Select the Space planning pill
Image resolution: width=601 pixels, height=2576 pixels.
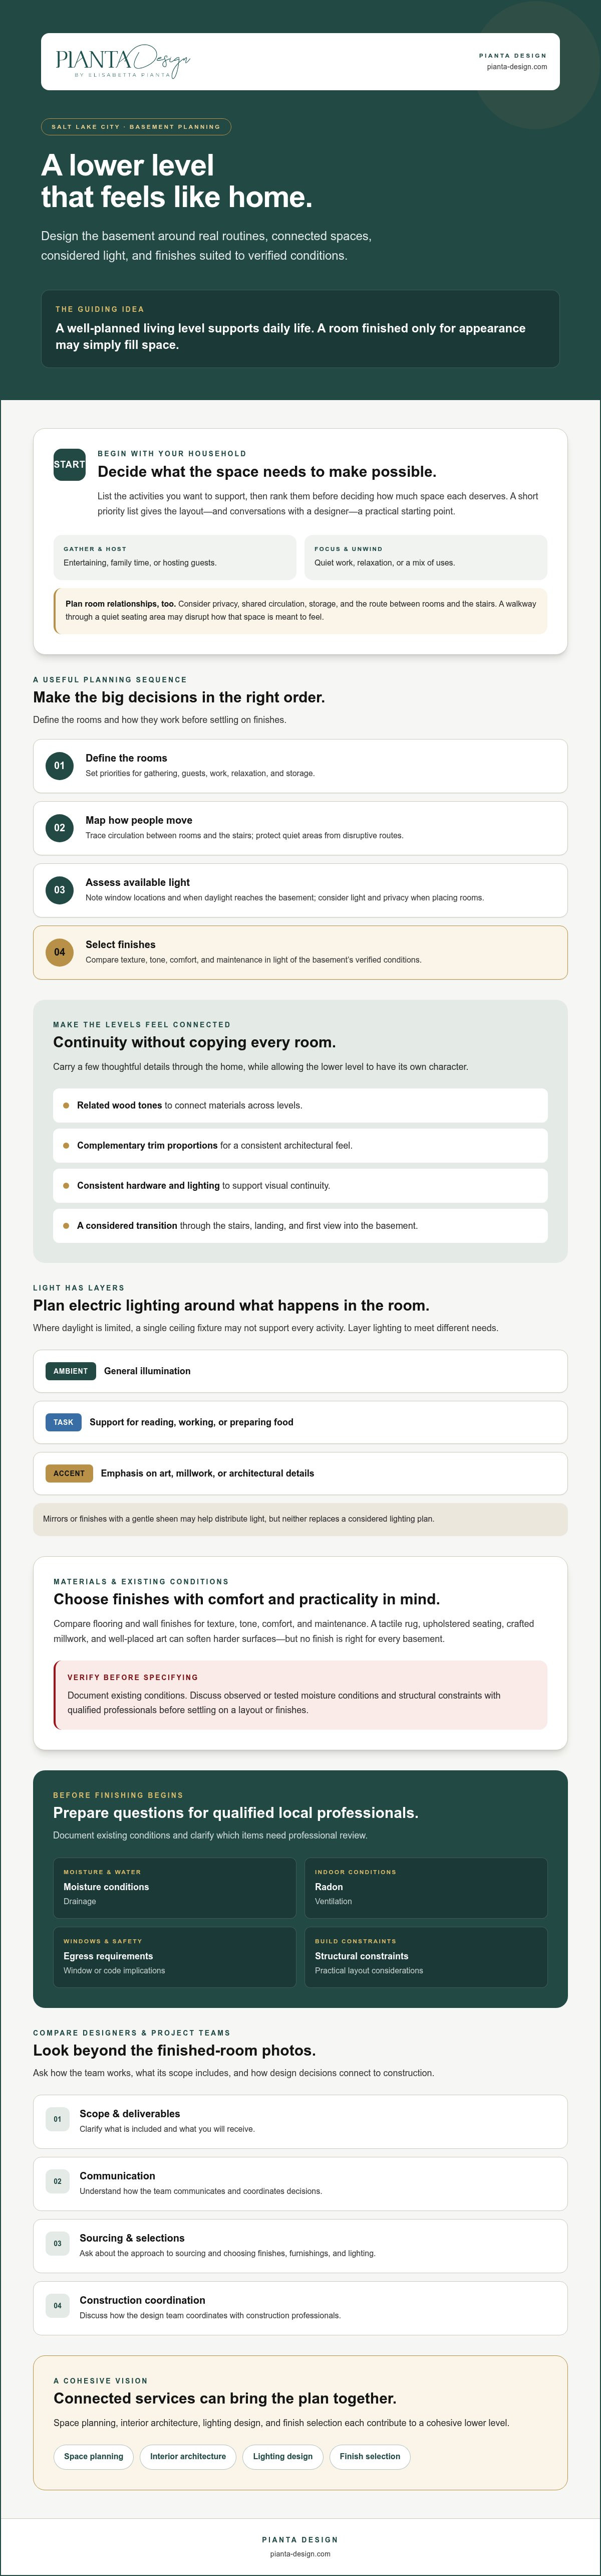pyautogui.click(x=94, y=2456)
